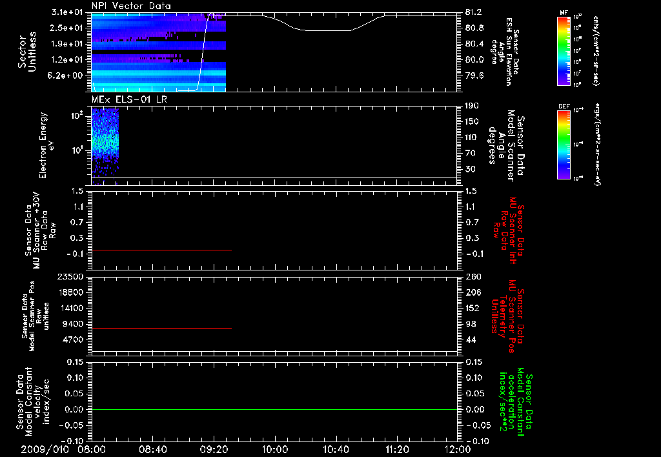The image size is (661, 457).
Task: Click the Model Scanner Angle degrees label
Action: coord(505,145)
